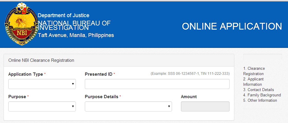Screen dimensions: 288x123
Task: Open the Application Type dropdown
Action: 42,84
